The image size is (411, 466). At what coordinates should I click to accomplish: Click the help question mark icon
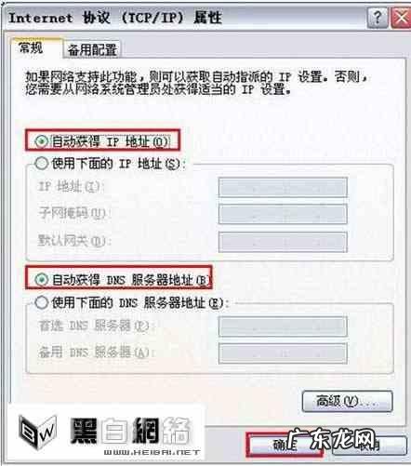(x=378, y=18)
